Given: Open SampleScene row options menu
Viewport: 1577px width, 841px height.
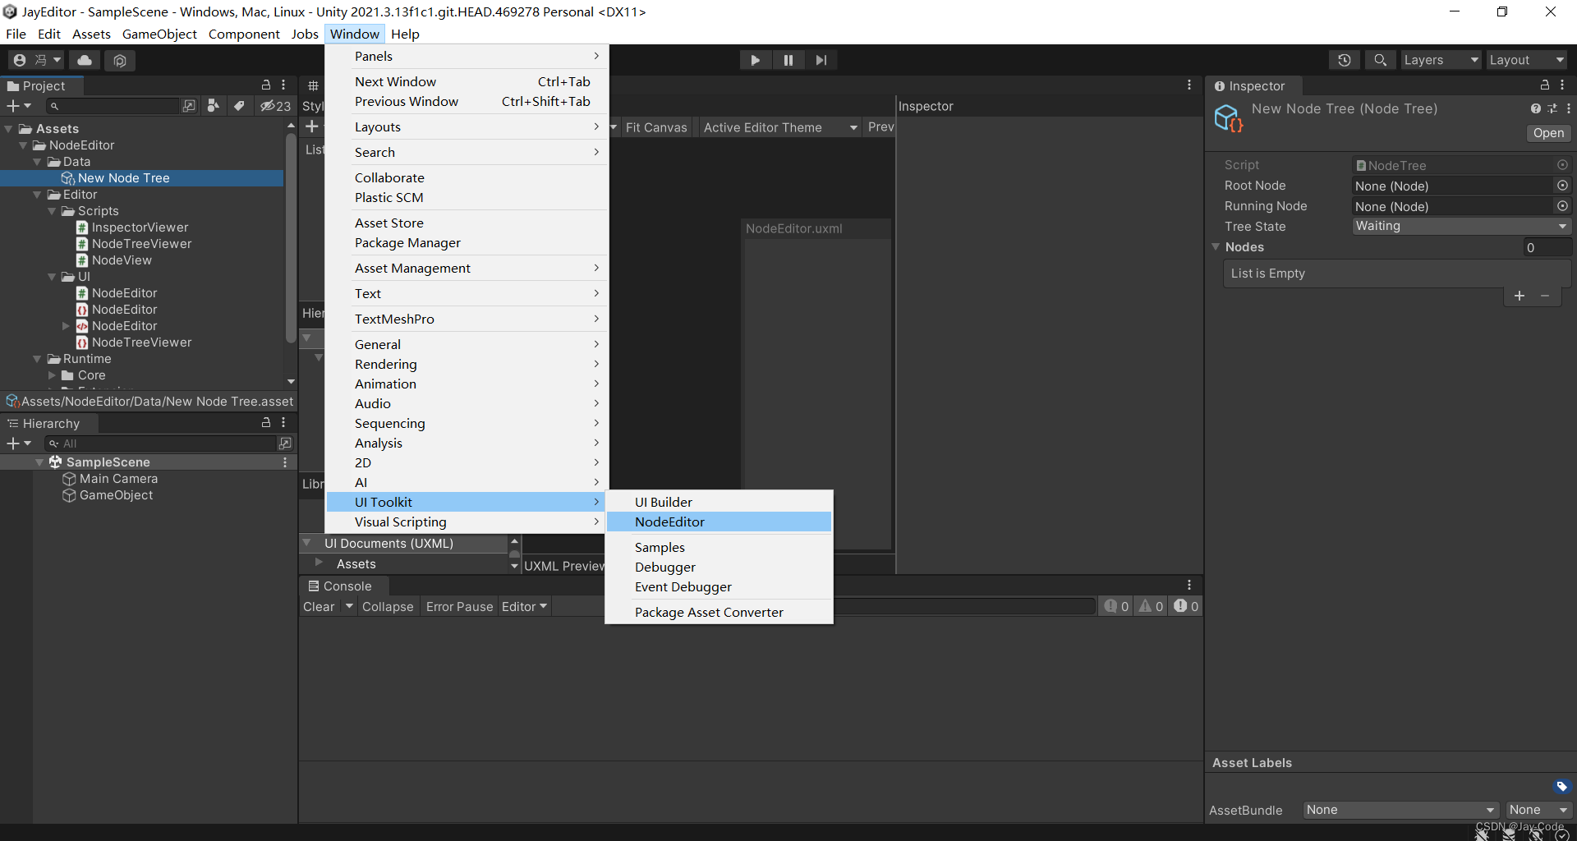Looking at the screenshot, I should (x=285, y=462).
